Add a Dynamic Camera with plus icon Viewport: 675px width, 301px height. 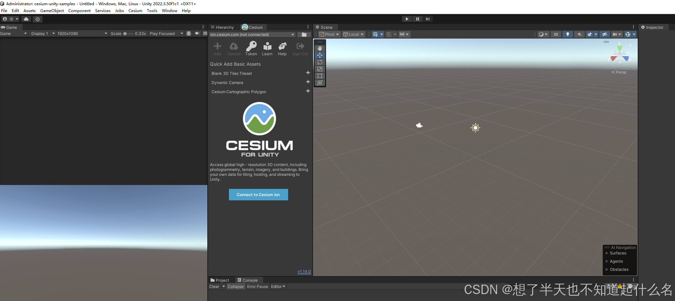308,82
